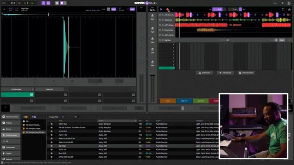Open the Plugins library section
Viewport: 294px width, 165px height.
pos(11,154)
